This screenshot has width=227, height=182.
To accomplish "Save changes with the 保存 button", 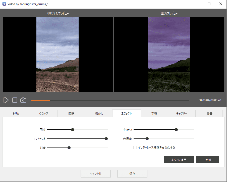I will tap(132, 174).
